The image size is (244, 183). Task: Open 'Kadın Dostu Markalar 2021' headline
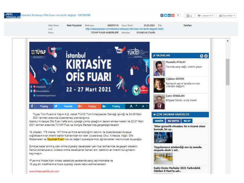tap(177, 170)
